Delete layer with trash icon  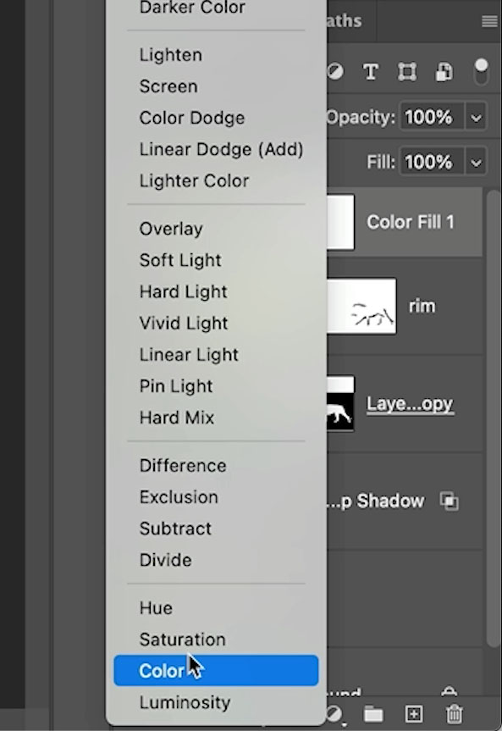pyautogui.click(x=454, y=713)
